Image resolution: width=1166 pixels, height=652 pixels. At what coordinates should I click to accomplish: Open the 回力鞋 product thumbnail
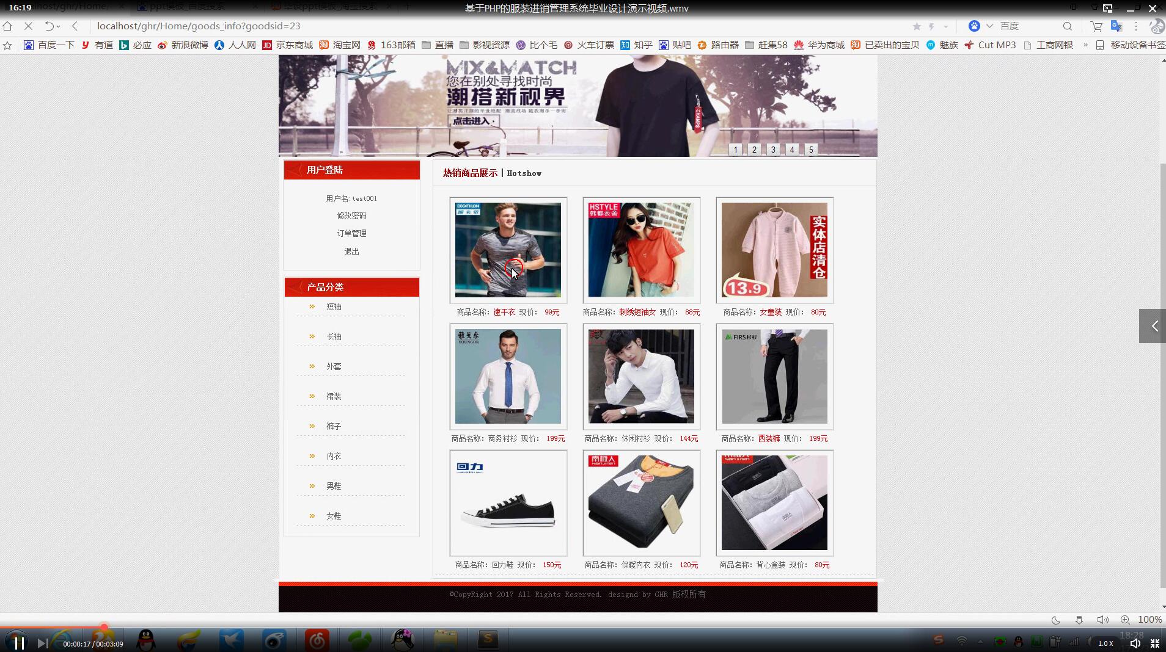508,503
